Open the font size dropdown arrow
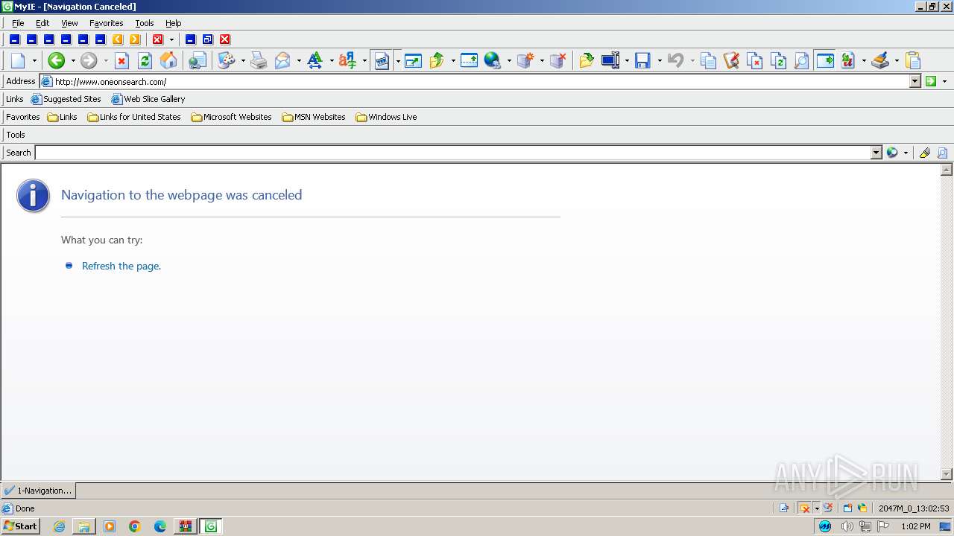 332,61
